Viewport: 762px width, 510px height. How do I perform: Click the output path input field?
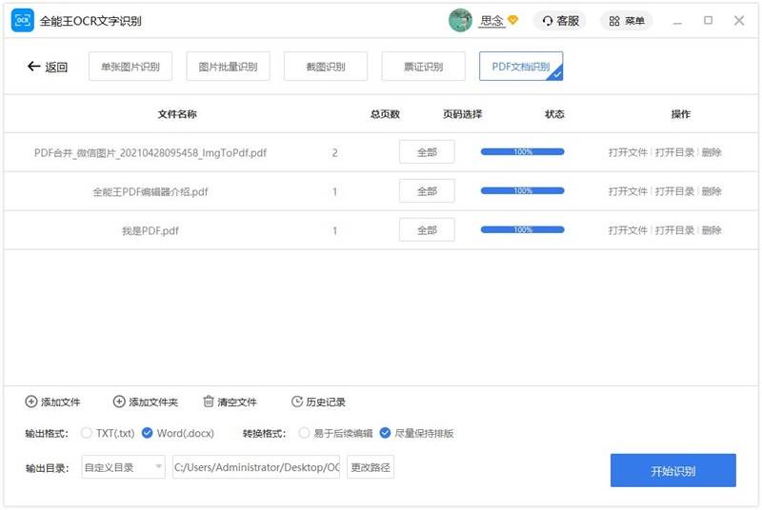tap(256, 467)
